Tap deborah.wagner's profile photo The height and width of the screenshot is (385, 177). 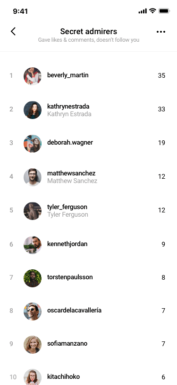33,144
